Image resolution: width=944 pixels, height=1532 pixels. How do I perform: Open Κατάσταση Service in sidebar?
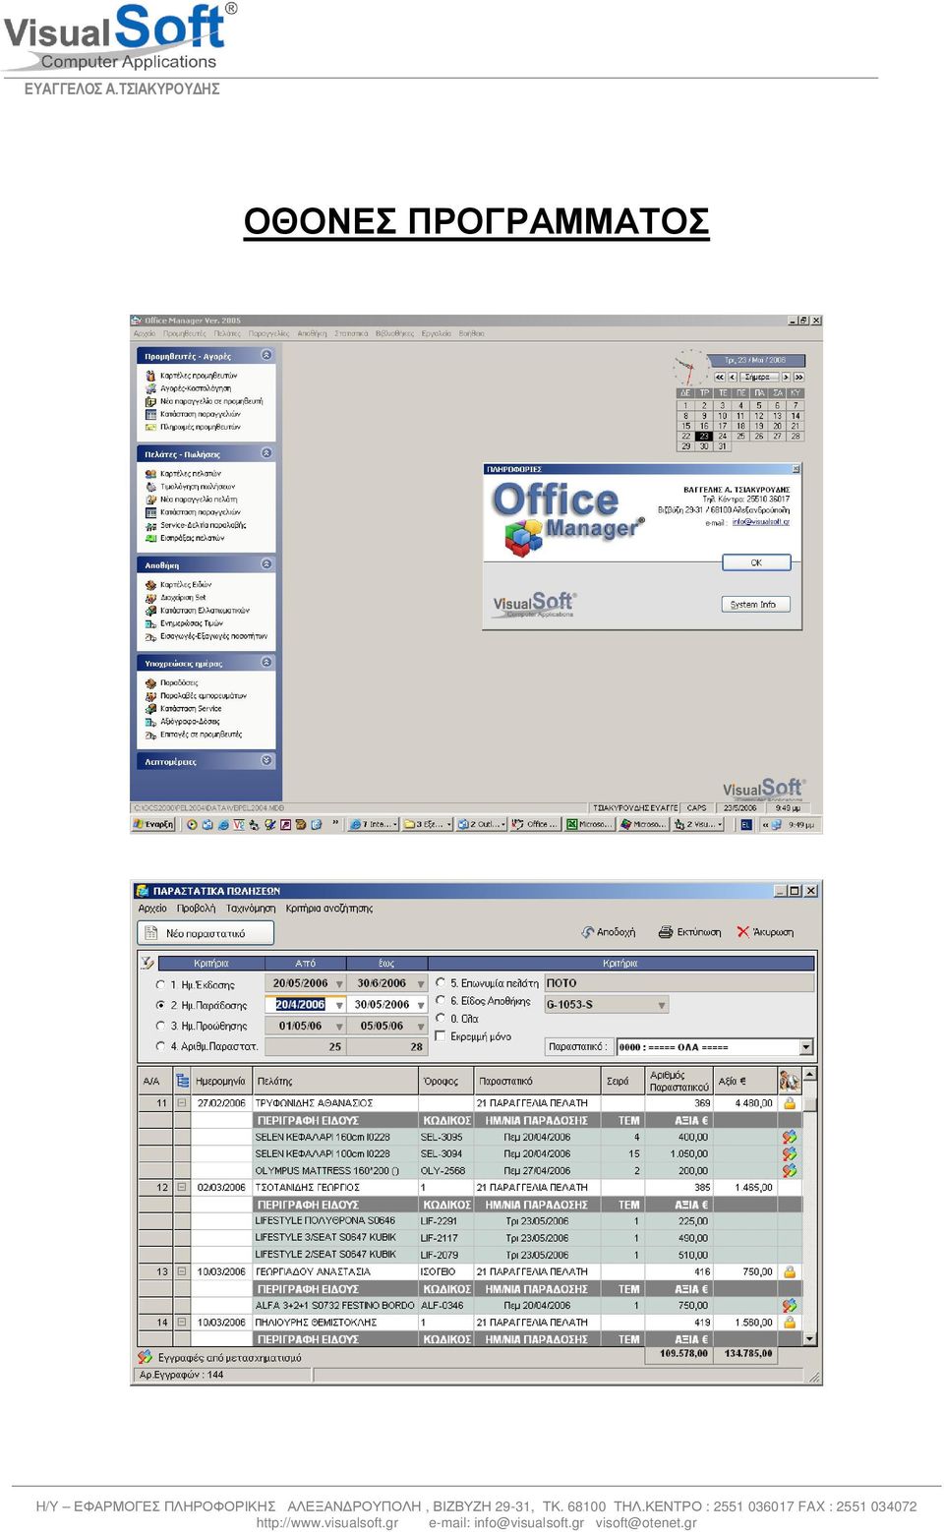coord(191,708)
